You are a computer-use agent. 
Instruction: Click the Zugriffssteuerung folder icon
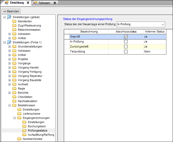pyautogui.click(x=14, y=25)
